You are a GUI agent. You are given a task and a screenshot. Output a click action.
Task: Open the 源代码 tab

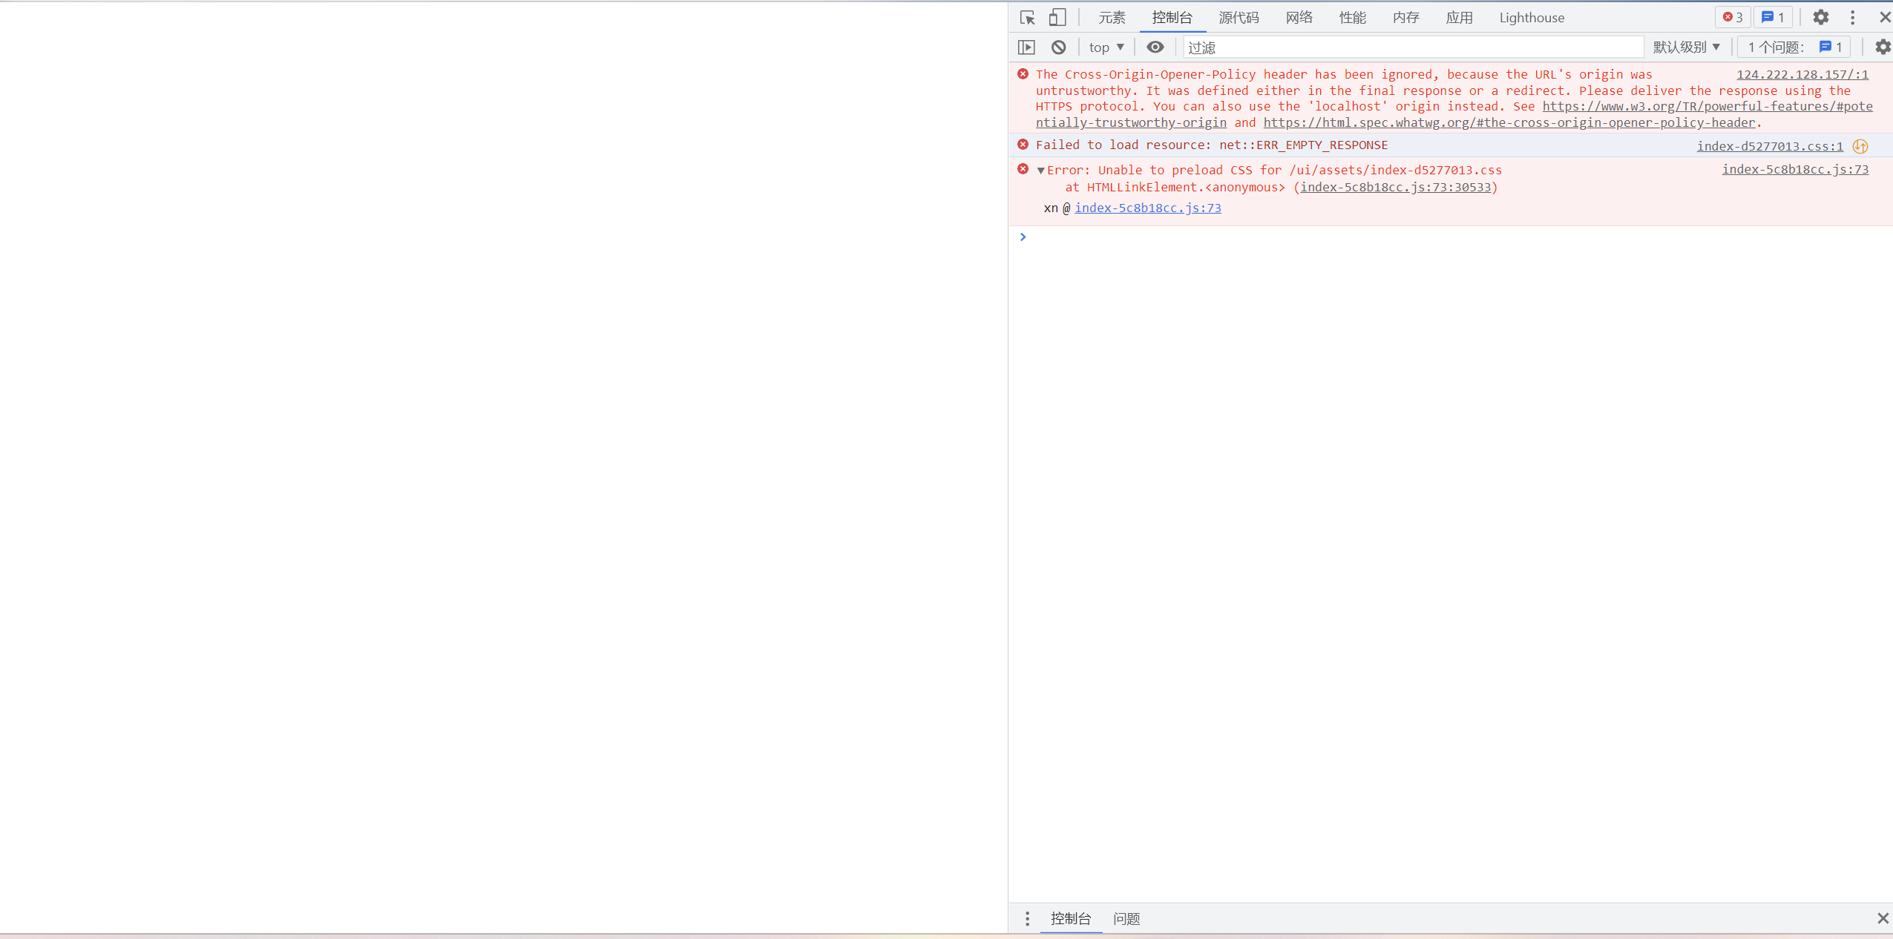pyautogui.click(x=1239, y=18)
